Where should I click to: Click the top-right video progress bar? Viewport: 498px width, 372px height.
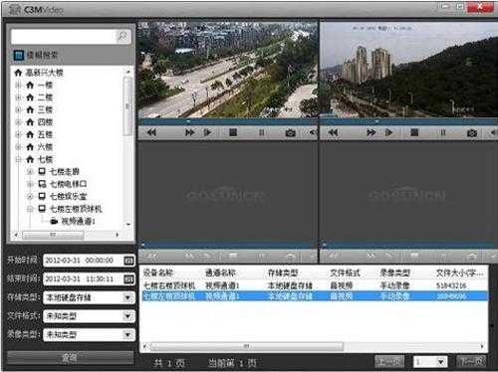tap(408, 121)
